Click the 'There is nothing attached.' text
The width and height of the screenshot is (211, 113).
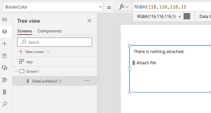(x=159, y=52)
